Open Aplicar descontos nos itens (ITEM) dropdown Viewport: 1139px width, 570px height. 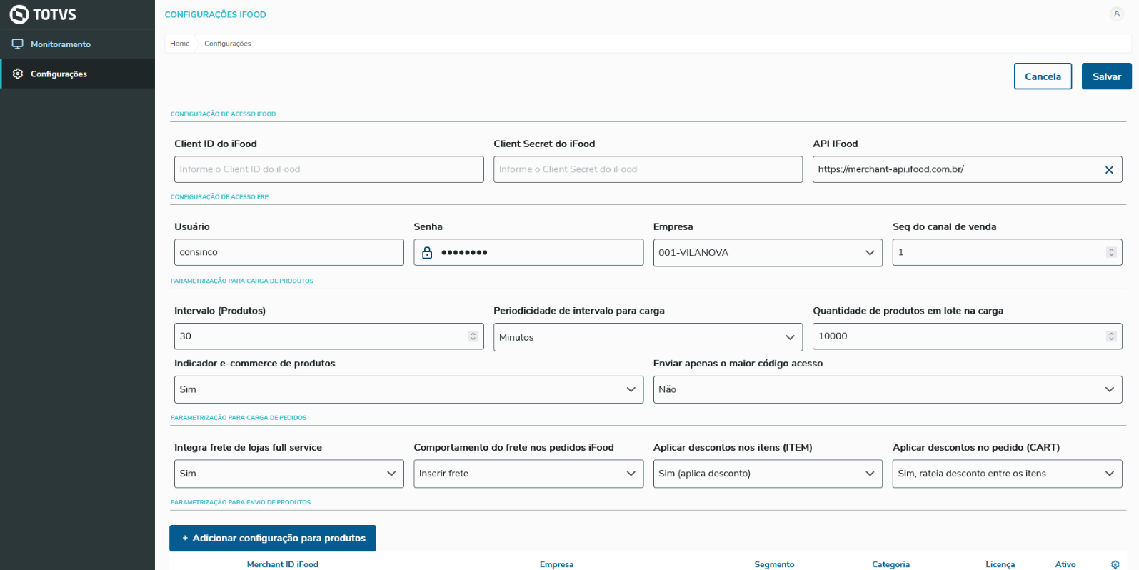click(768, 474)
